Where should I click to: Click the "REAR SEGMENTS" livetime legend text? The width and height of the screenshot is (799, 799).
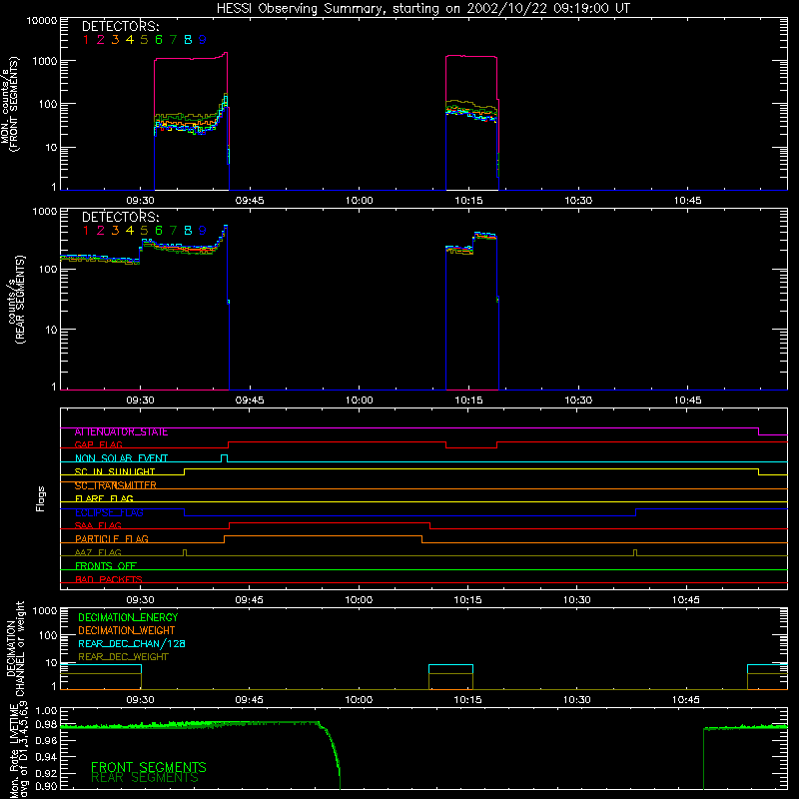145,778
